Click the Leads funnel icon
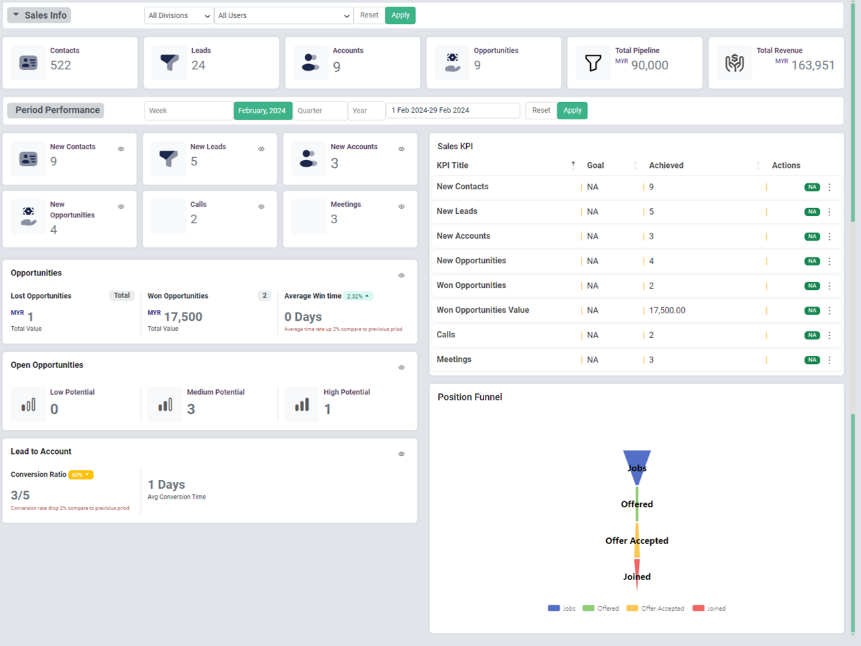Image resolution: width=861 pixels, height=646 pixels. [x=169, y=63]
